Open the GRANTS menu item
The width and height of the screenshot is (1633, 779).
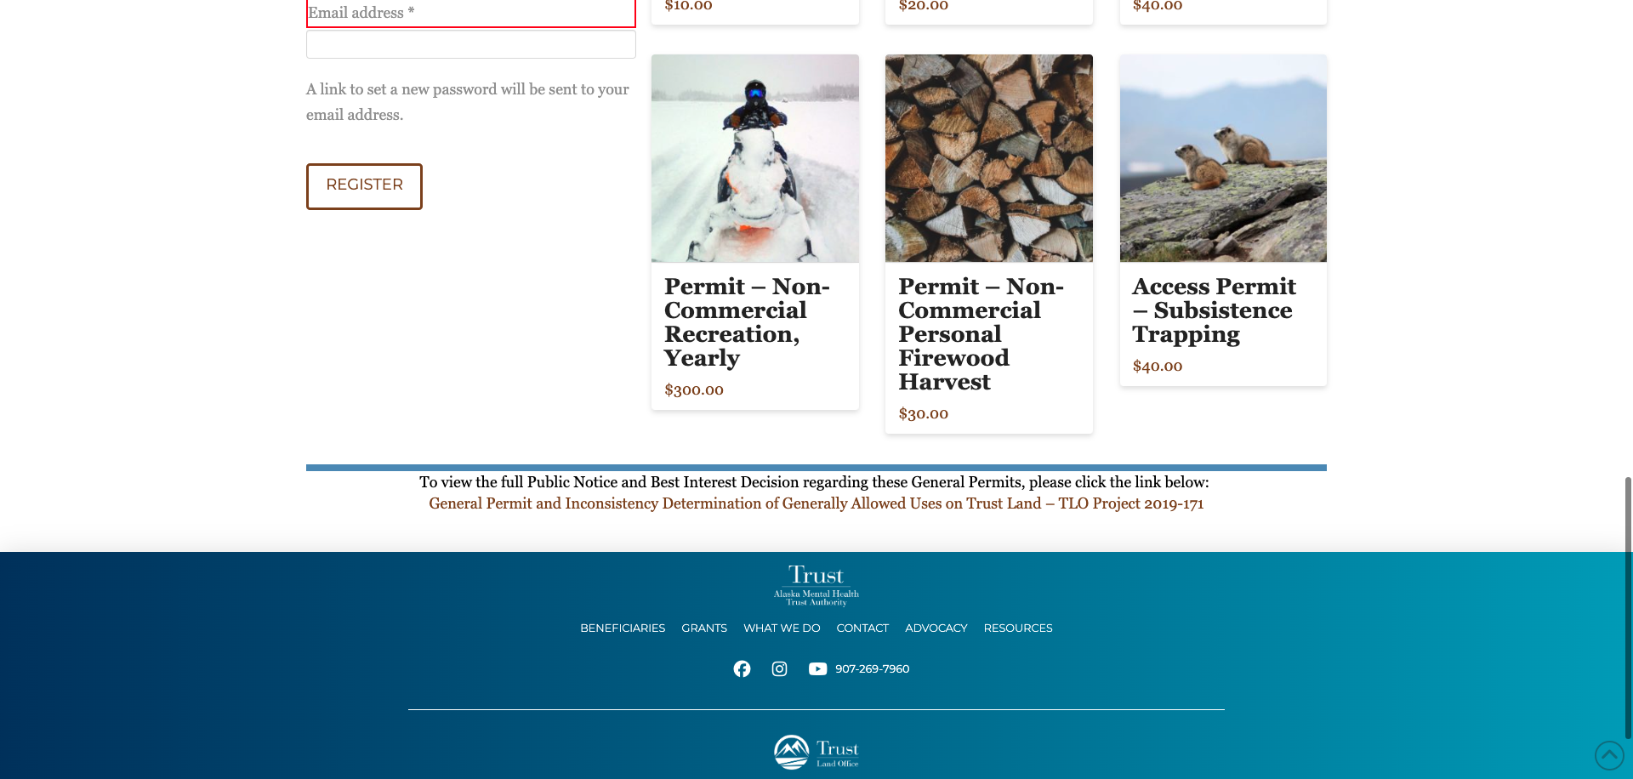point(703,628)
